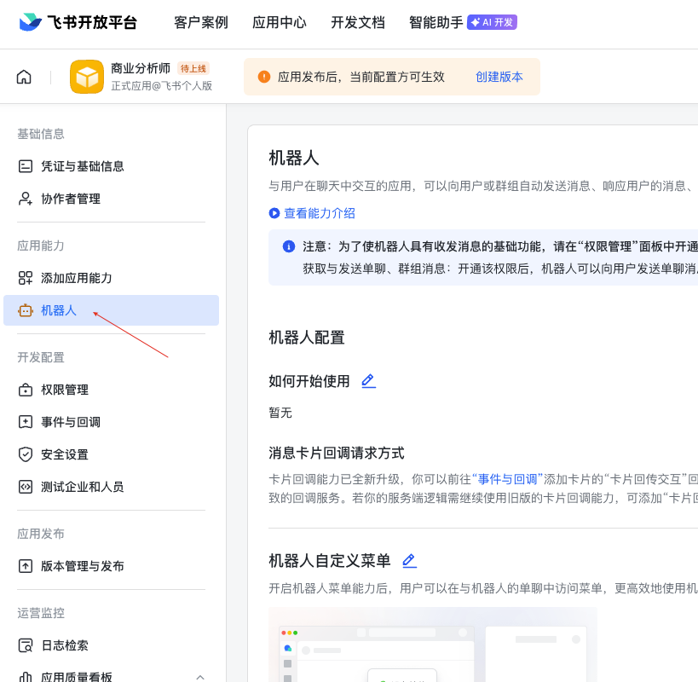Click the 待上线 status tag

(x=193, y=68)
